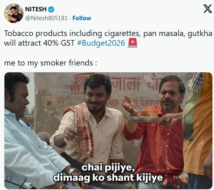Follow the @Nitesh805181 account
Image resolution: width=214 pixels, height=190 pixels.
82,18
